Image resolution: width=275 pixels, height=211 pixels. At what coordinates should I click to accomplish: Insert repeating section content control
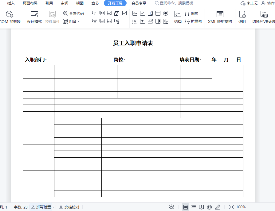coord(117,21)
